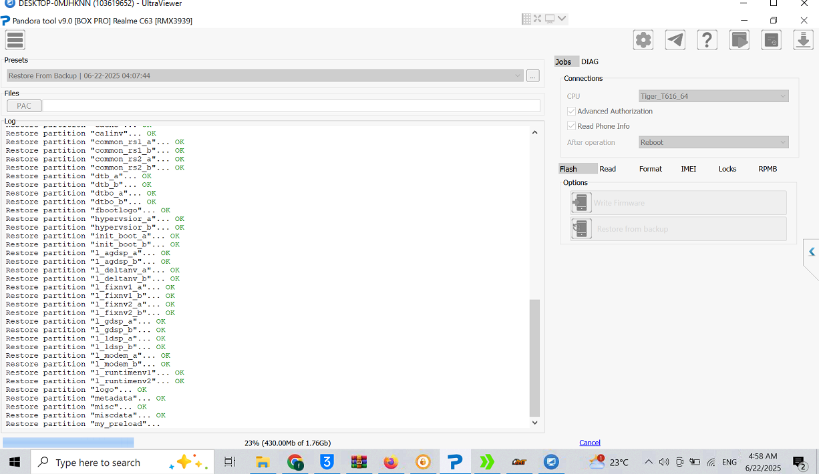Open the green arrow taskbar app
The width and height of the screenshot is (819, 474).
pos(487,462)
